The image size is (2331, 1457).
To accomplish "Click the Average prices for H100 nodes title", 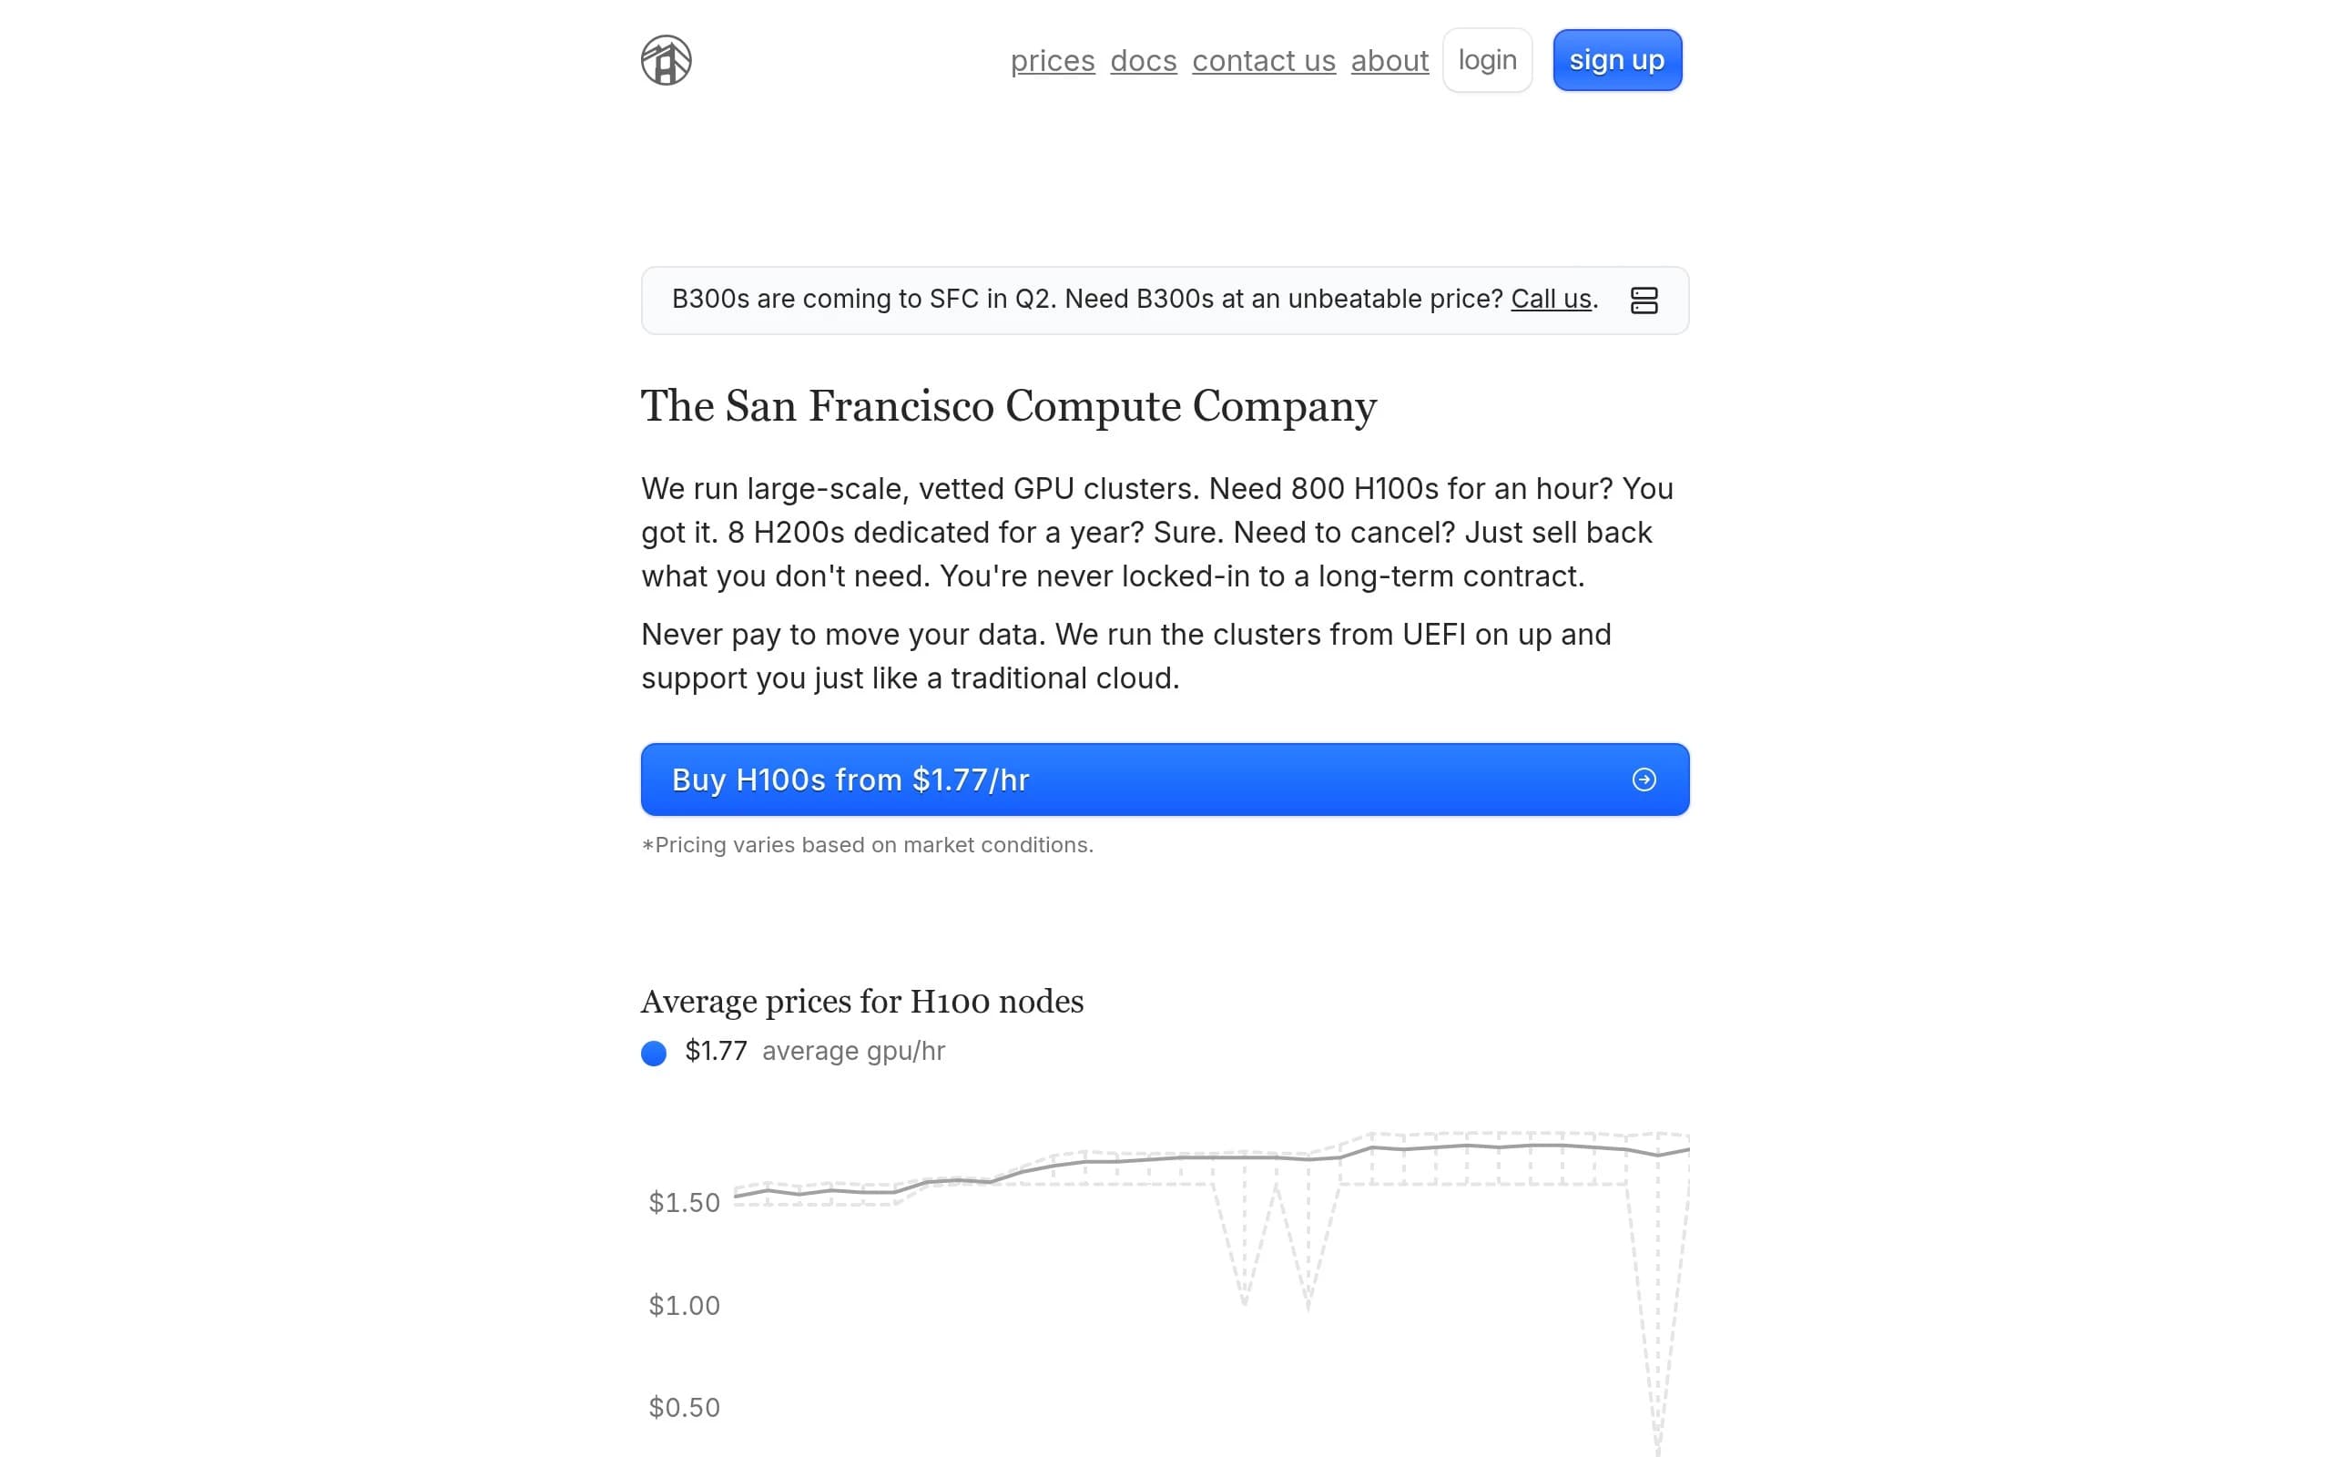I will pos(862,1003).
